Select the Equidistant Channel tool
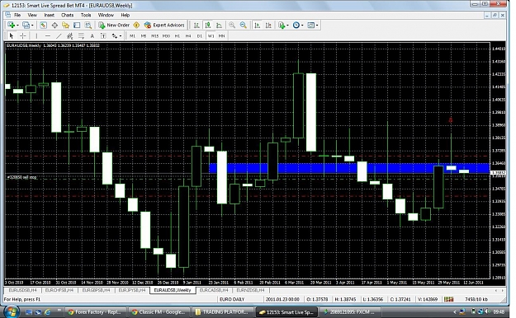Viewport: 516px width, 318px height. (70, 35)
